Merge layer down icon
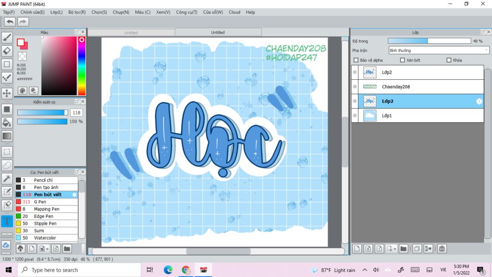Viewport: 492px width, 277px height. 428,249
